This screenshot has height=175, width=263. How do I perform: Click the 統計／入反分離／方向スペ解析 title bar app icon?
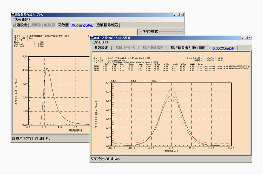coord(92,38)
